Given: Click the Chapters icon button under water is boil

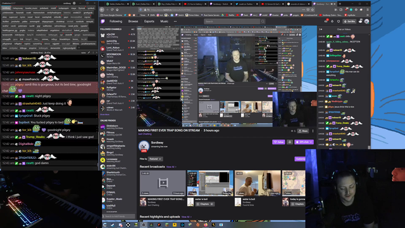Looking at the screenshot, I should click(204, 204).
